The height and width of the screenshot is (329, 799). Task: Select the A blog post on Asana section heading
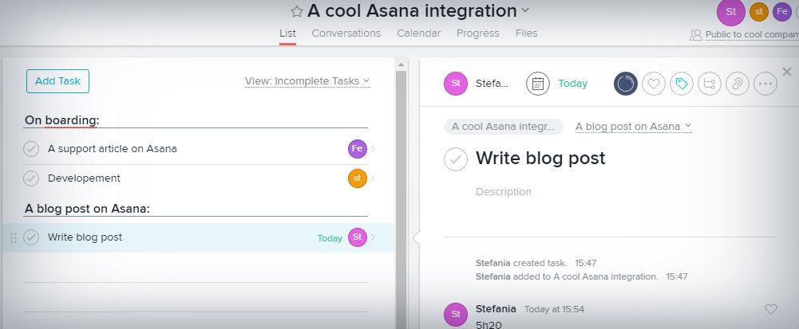pos(87,209)
